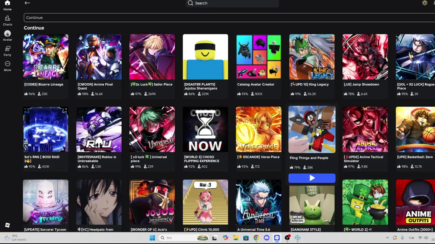Click '56.2K' players on King Legacy

311,94
